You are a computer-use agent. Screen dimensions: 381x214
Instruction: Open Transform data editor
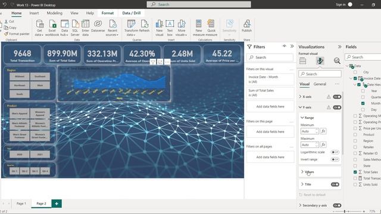point(131,28)
